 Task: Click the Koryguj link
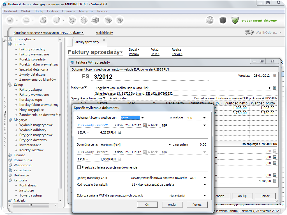click(177, 54)
